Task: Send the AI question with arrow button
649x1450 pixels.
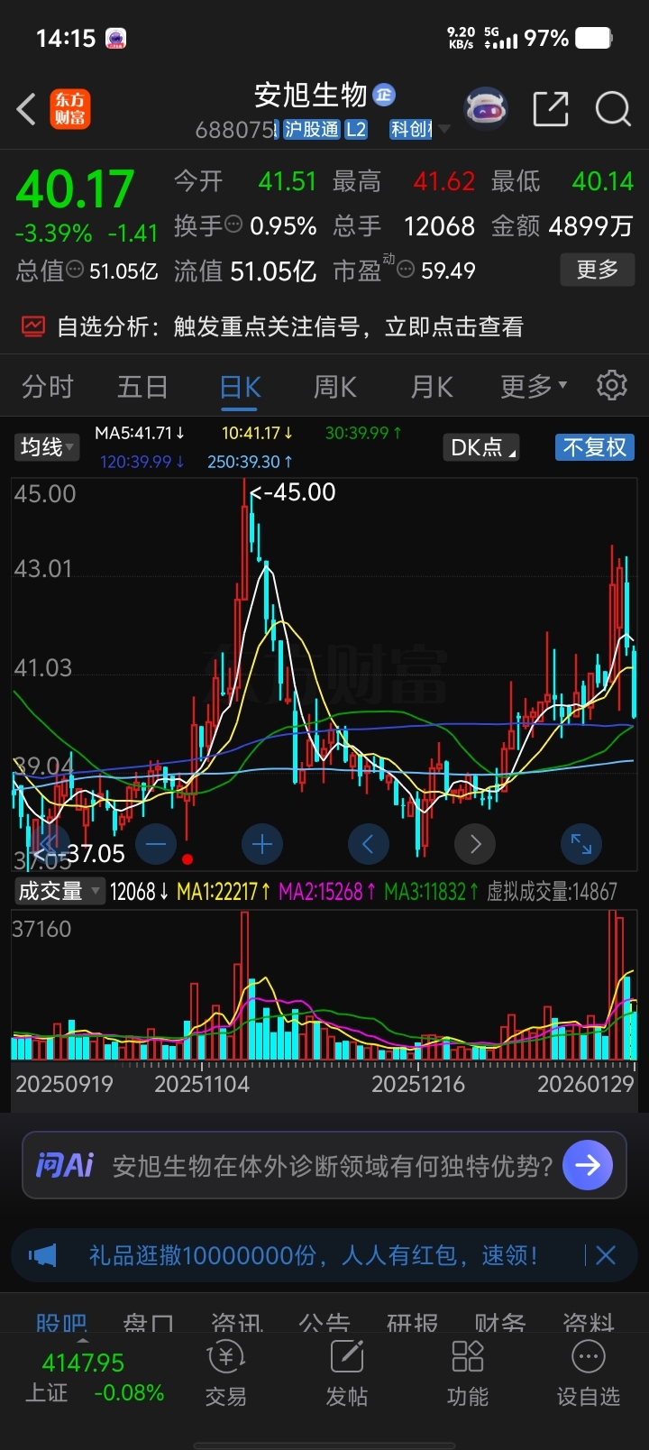Action: click(x=588, y=1165)
